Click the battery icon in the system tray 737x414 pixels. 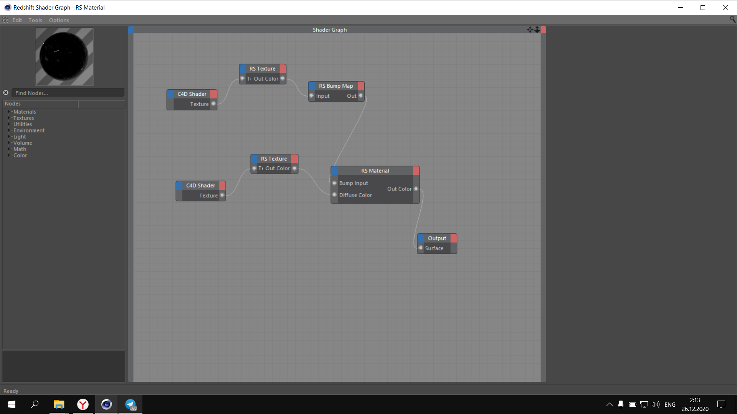click(632, 404)
